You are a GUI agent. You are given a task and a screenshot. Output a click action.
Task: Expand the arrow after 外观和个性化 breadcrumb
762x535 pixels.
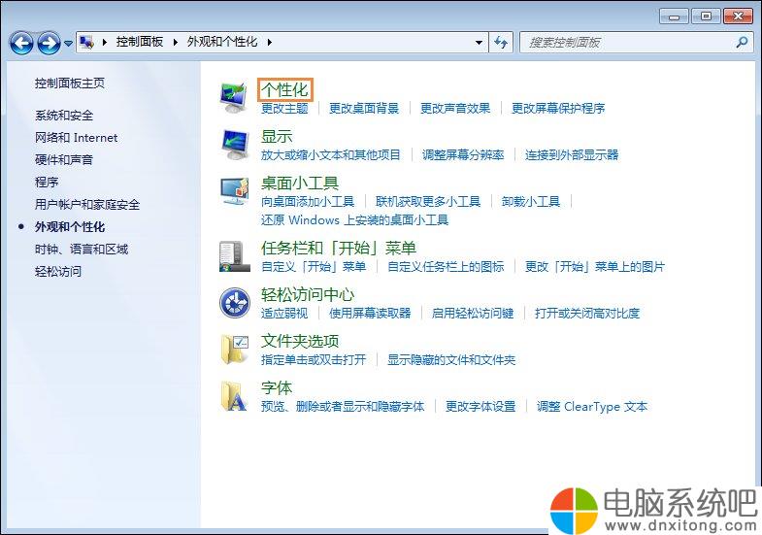coord(269,43)
